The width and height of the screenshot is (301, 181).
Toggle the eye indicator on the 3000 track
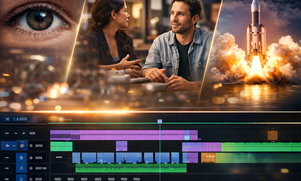coord(31,168)
